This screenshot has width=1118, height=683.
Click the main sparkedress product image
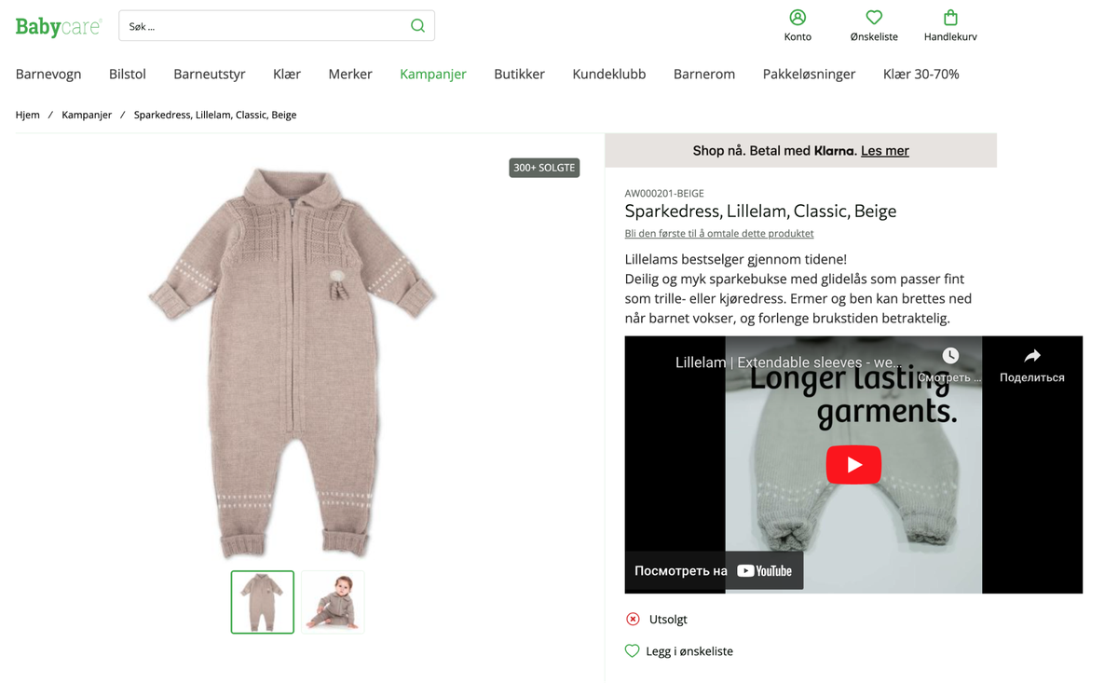pos(293,363)
